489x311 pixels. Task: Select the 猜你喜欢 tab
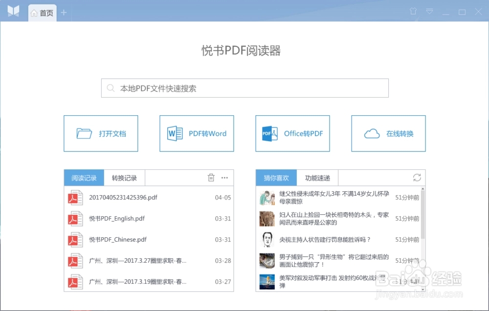[x=276, y=178]
